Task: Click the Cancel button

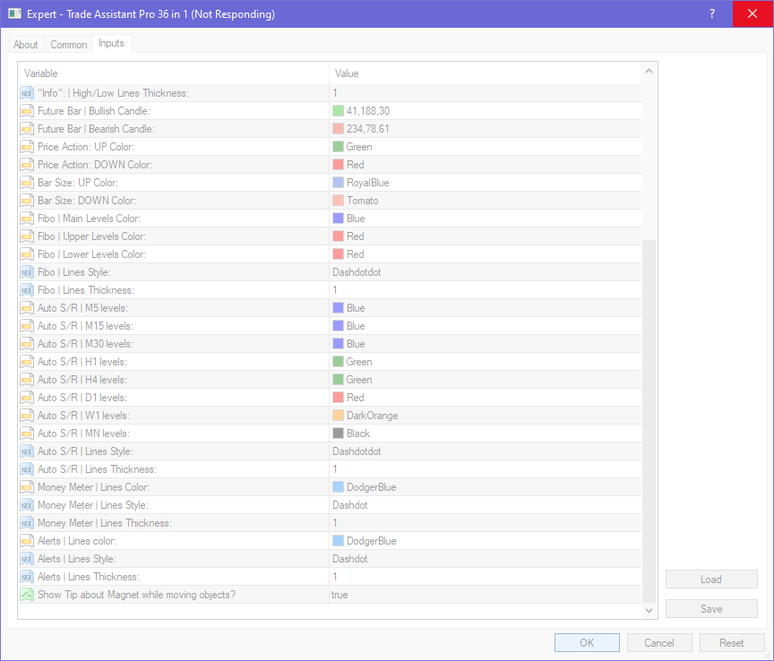Action: [659, 643]
